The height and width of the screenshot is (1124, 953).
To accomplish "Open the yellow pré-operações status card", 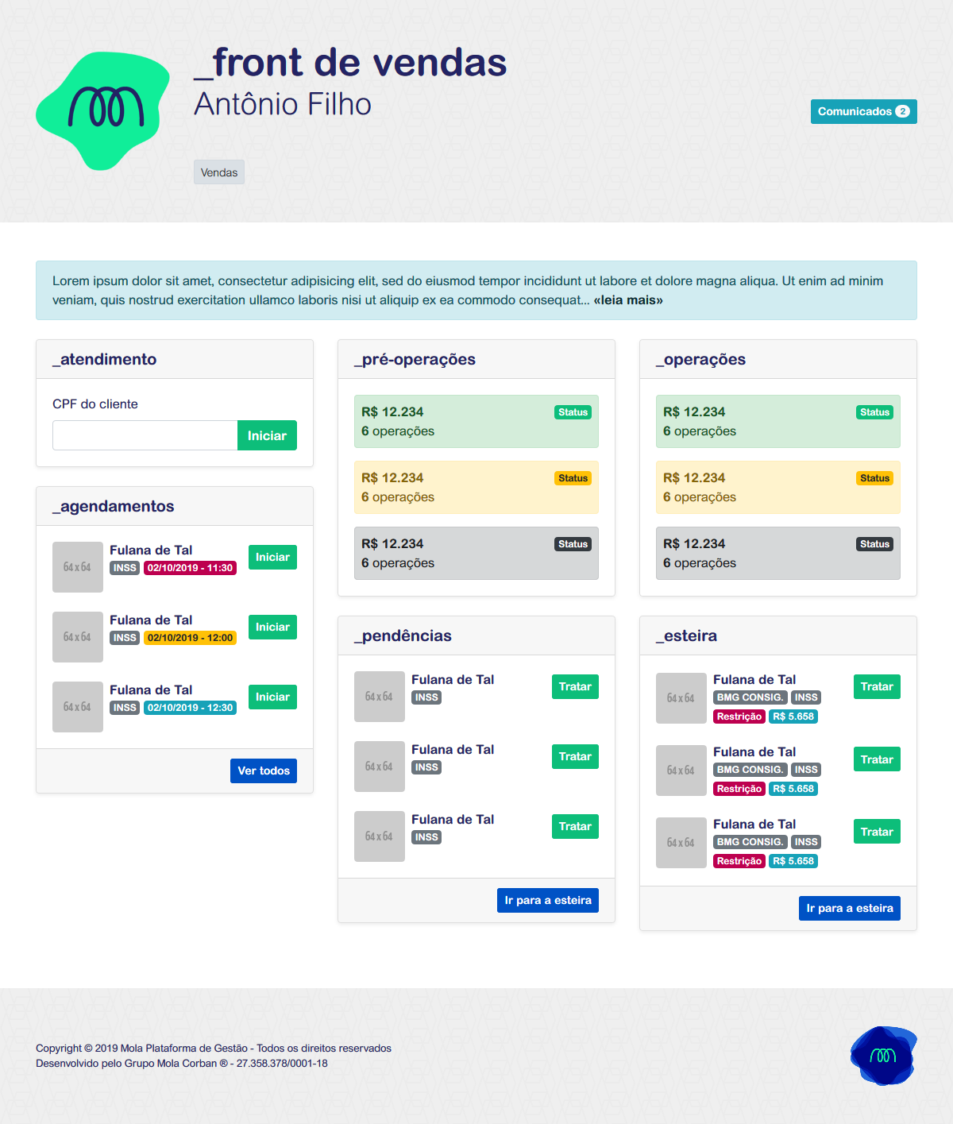I will pyautogui.click(x=476, y=488).
